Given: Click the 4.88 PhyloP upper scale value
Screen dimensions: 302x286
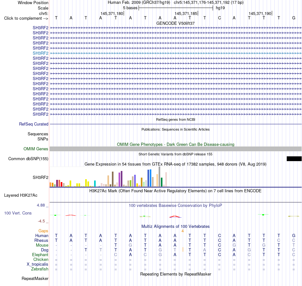Looking at the screenshot, I should click(x=41, y=205).
